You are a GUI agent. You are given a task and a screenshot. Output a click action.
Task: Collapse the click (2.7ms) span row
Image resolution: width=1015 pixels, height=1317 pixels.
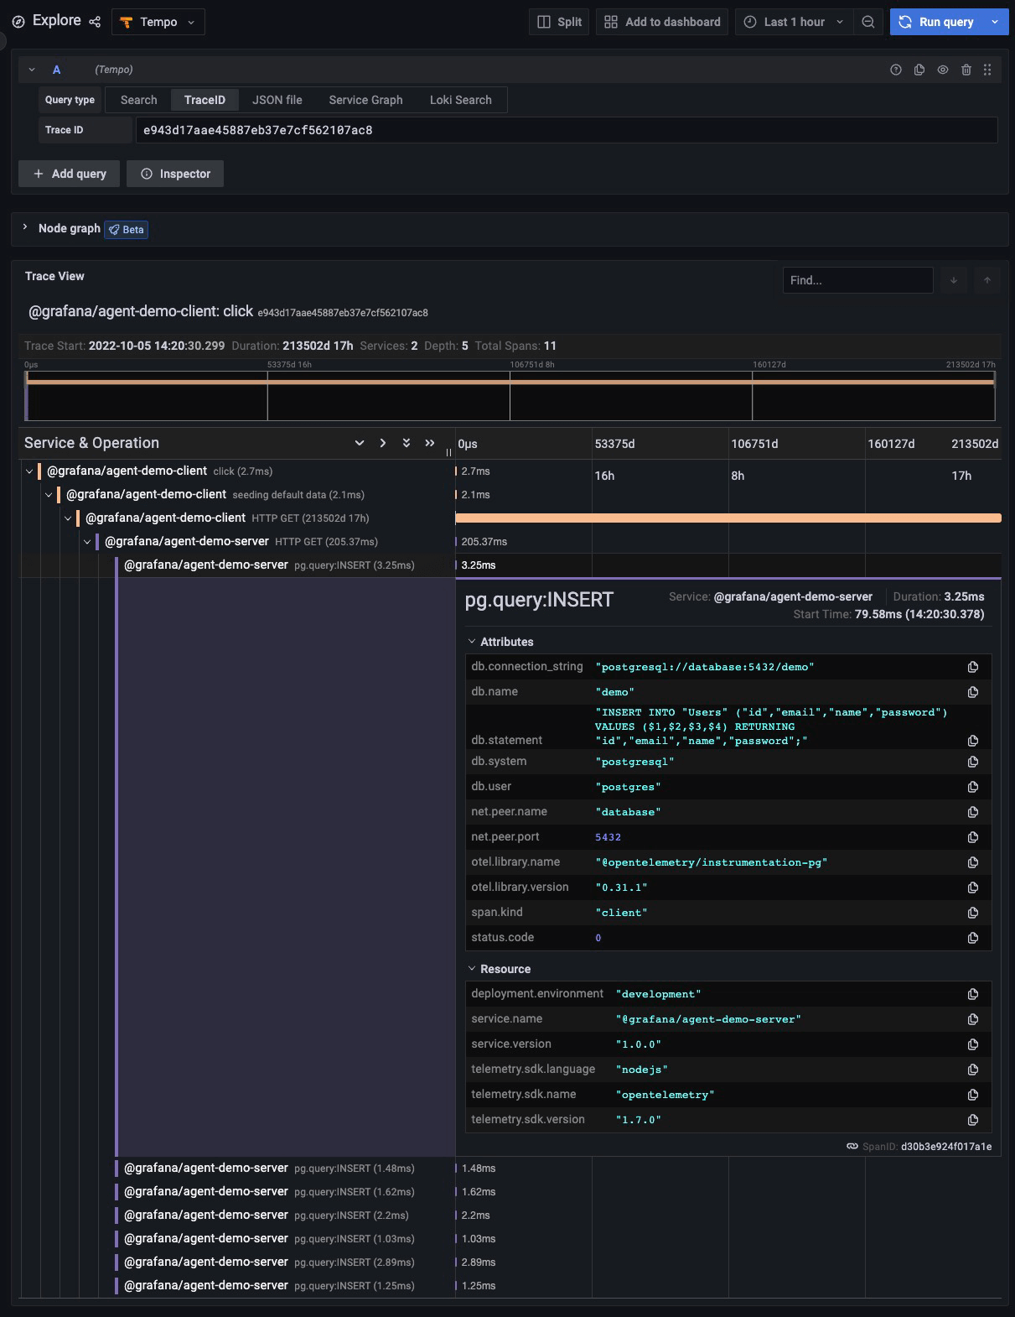[x=29, y=471]
